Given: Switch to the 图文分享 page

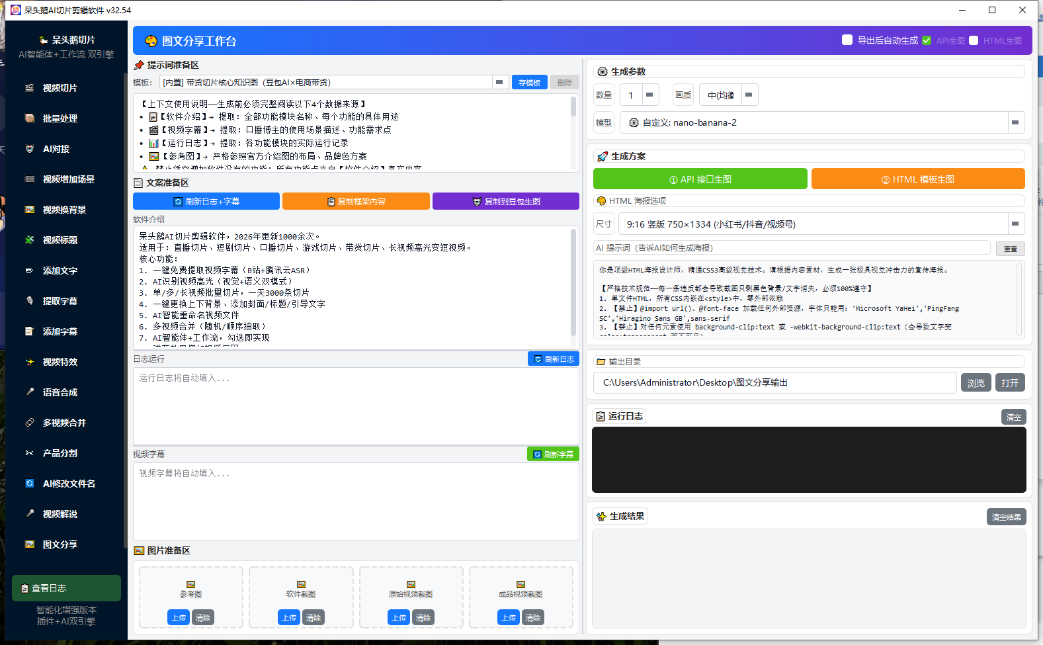Looking at the screenshot, I should (x=60, y=544).
